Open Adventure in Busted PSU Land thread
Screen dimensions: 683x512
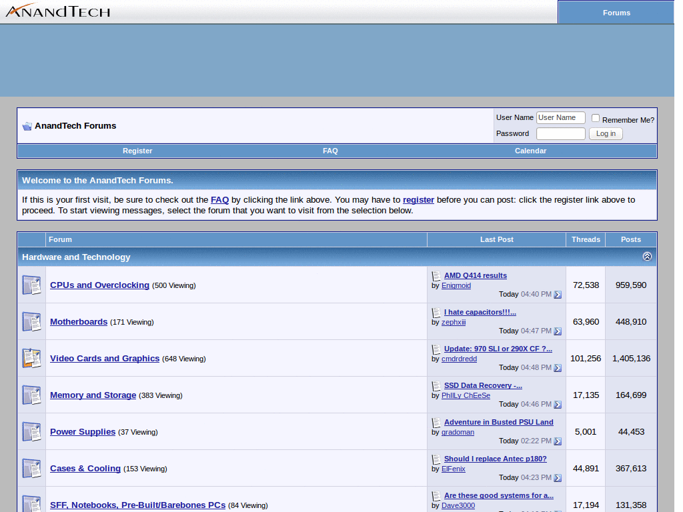pyautogui.click(x=499, y=422)
